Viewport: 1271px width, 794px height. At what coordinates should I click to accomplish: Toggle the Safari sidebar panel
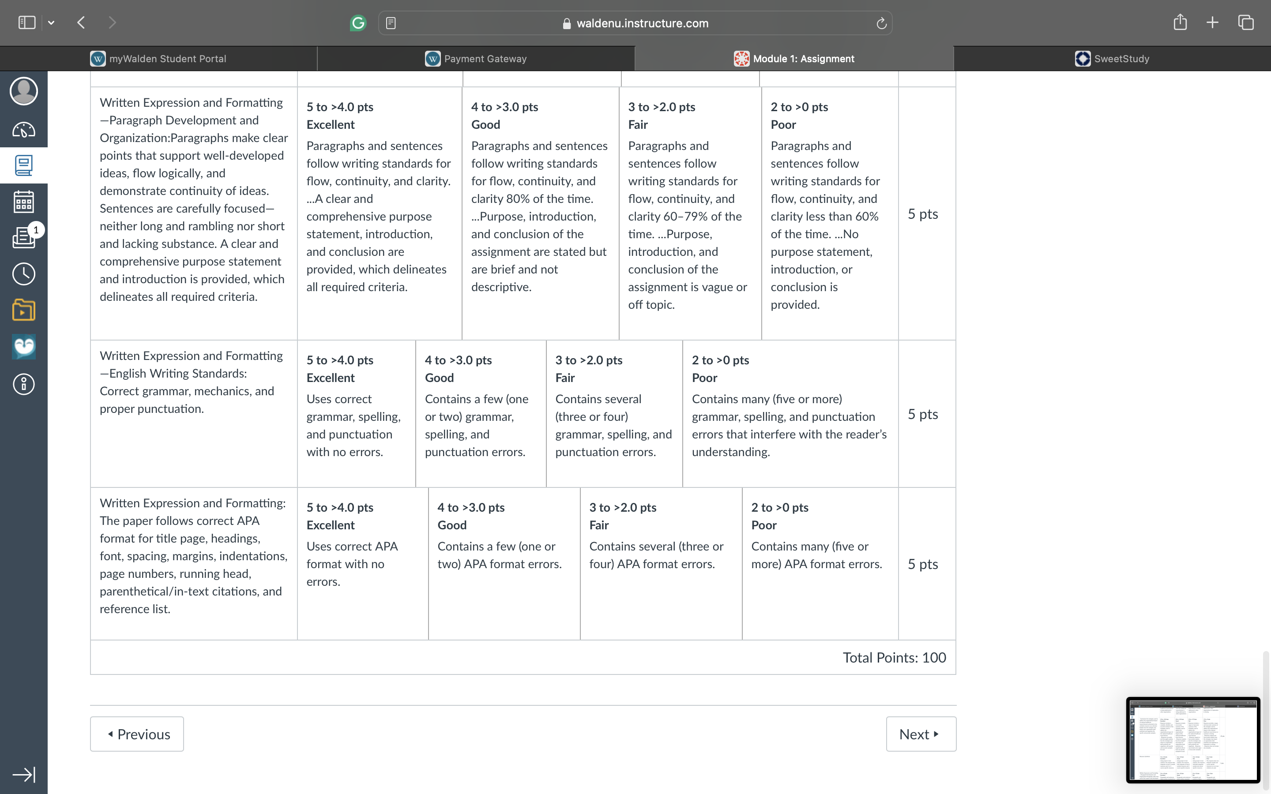click(x=27, y=22)
